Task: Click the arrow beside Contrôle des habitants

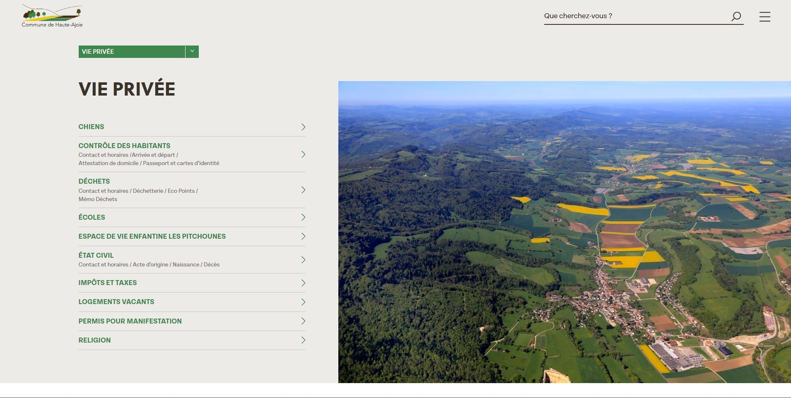Action: [x=303, y=154]
